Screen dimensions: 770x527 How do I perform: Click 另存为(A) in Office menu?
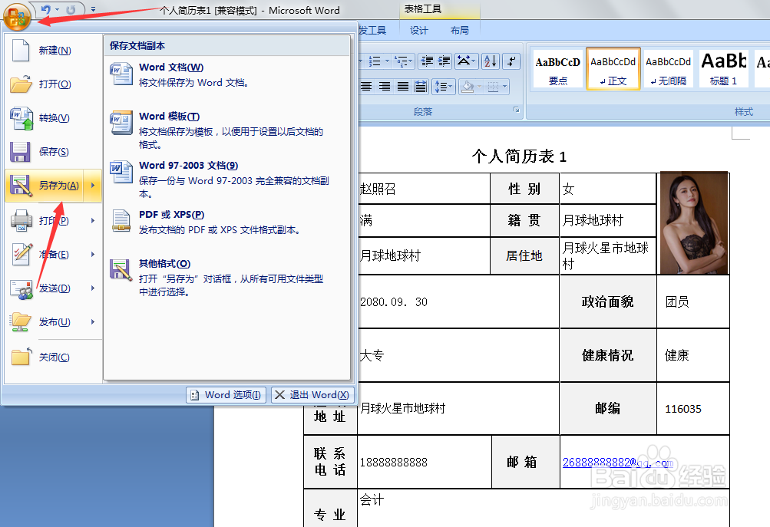point(45,186)
